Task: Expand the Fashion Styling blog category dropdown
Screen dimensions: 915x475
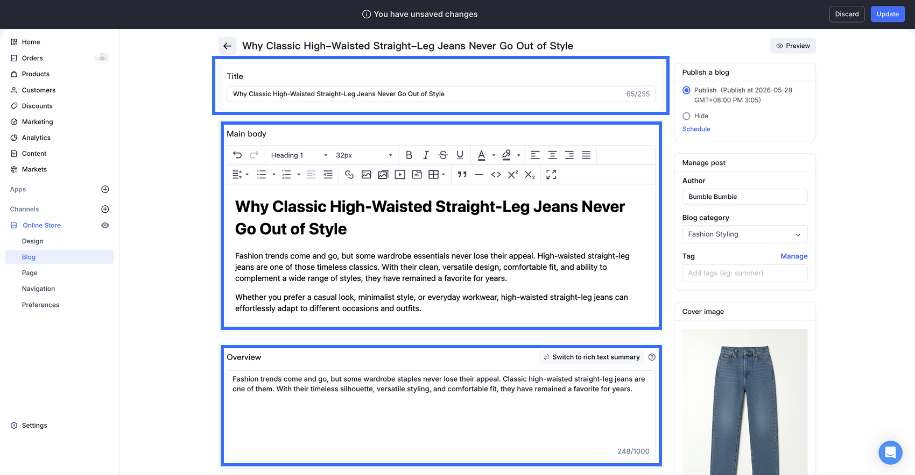Action: pyautogui.click(x=745, y=234)
